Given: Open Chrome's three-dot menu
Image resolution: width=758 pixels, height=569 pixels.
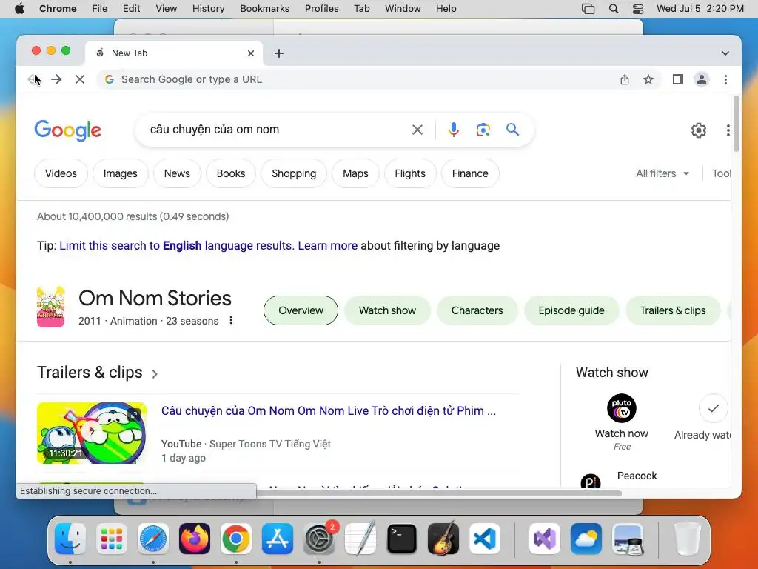Looking at the screenshot, I should [x=725, y=79].
